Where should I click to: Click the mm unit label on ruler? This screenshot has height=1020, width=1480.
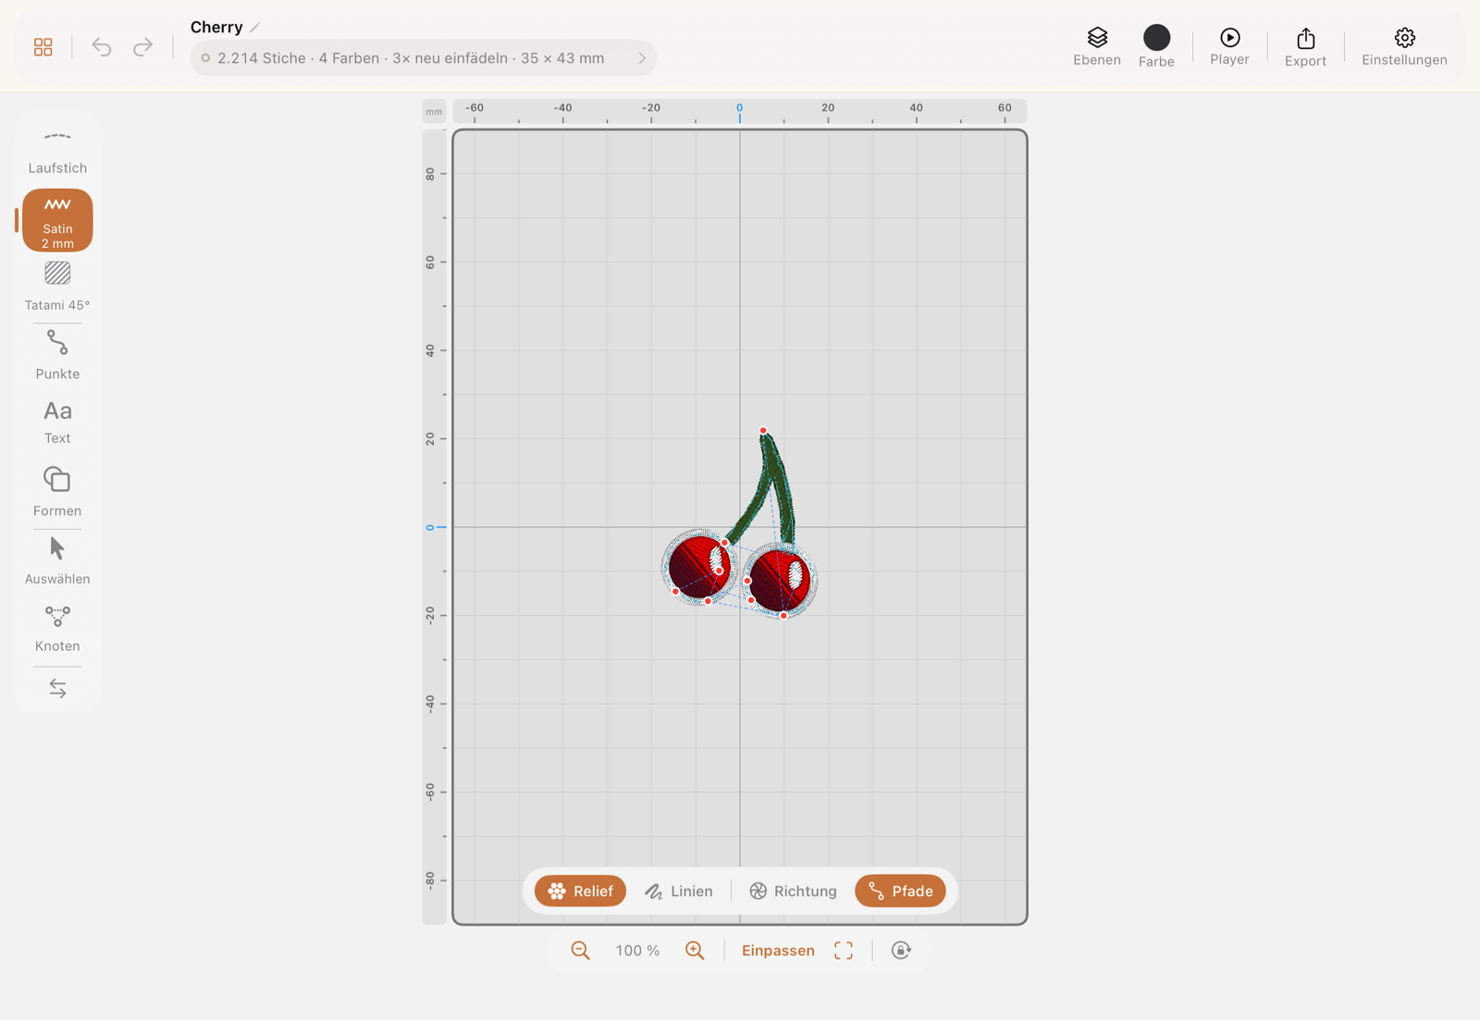(434, 112)
